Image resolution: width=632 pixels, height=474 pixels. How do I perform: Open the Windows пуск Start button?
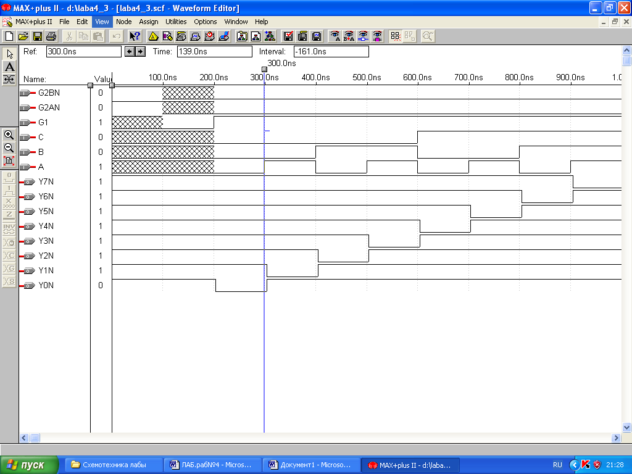(x=29, y=465)
